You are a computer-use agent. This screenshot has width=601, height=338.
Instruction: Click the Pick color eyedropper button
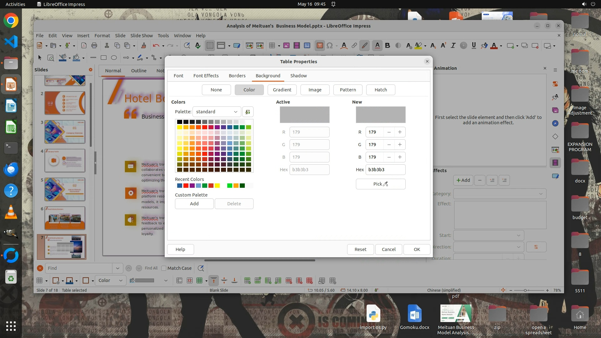pyautogui.click(x=380, y=184)
